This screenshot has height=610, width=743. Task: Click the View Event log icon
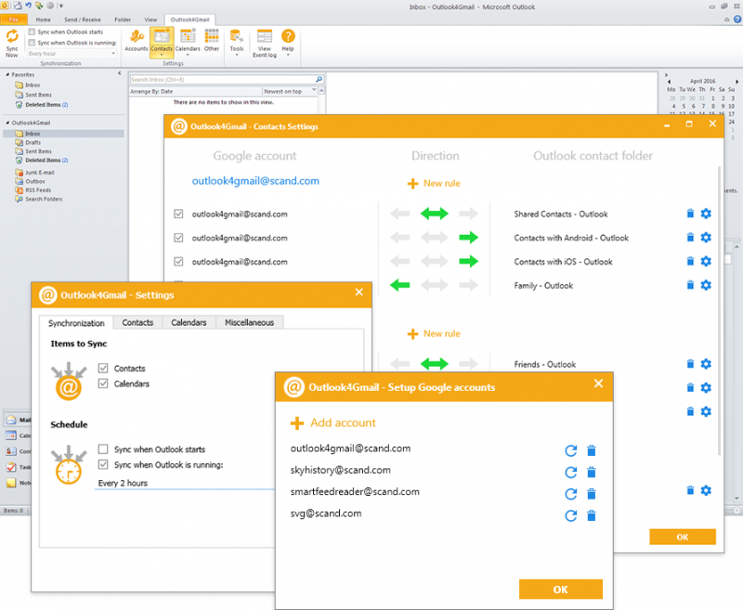pyautogui.click(x=265, y=43)
